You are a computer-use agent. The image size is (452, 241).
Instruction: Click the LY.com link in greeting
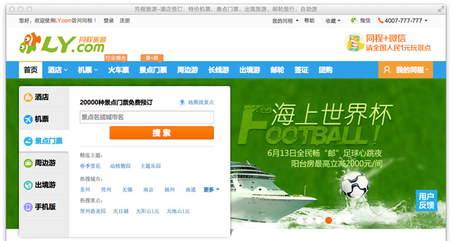tap(63, 21)
